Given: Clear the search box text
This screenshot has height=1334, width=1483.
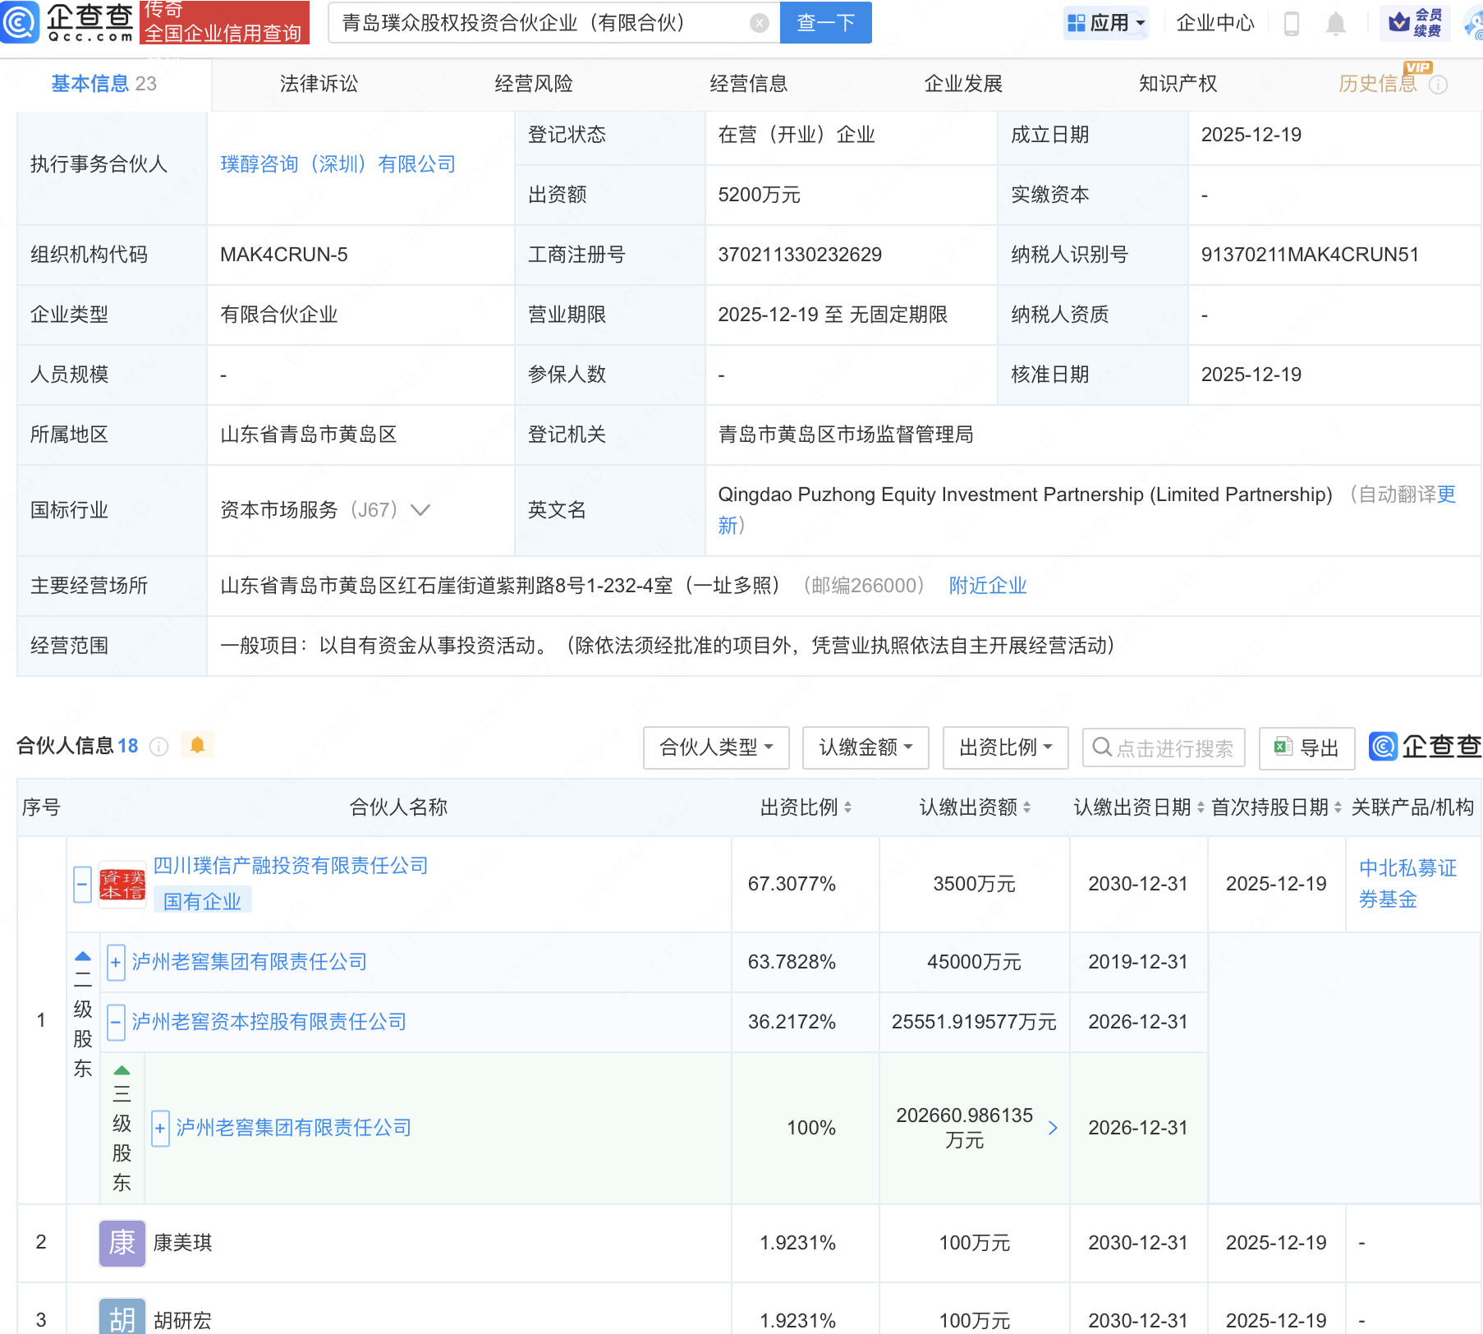Looking at the screenshot, I should pyautogui.click(x=760, y=23).
